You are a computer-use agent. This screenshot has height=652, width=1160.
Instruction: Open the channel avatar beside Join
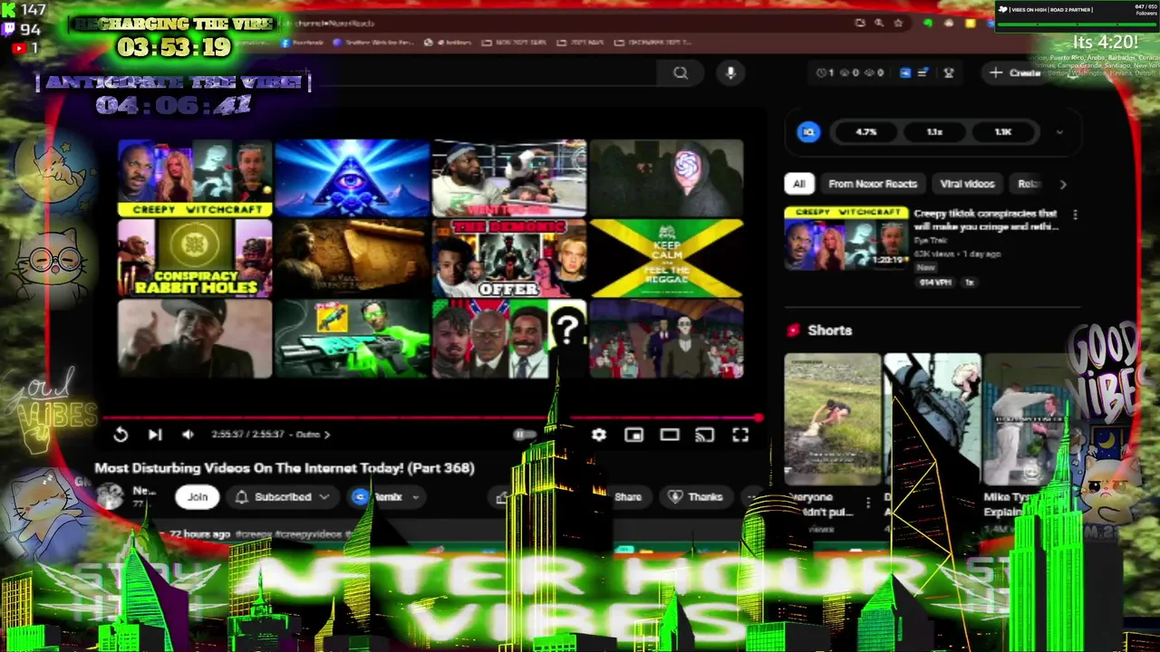[111, 495]
